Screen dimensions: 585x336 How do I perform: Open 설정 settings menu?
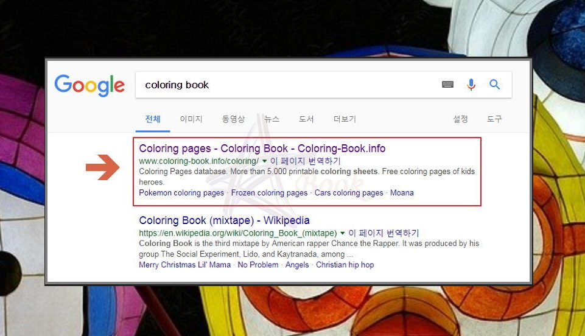(x=460, y=119)
